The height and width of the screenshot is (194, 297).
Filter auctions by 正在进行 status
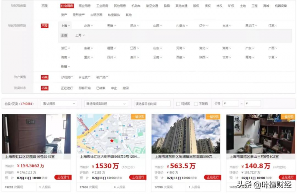pos(67,88)
